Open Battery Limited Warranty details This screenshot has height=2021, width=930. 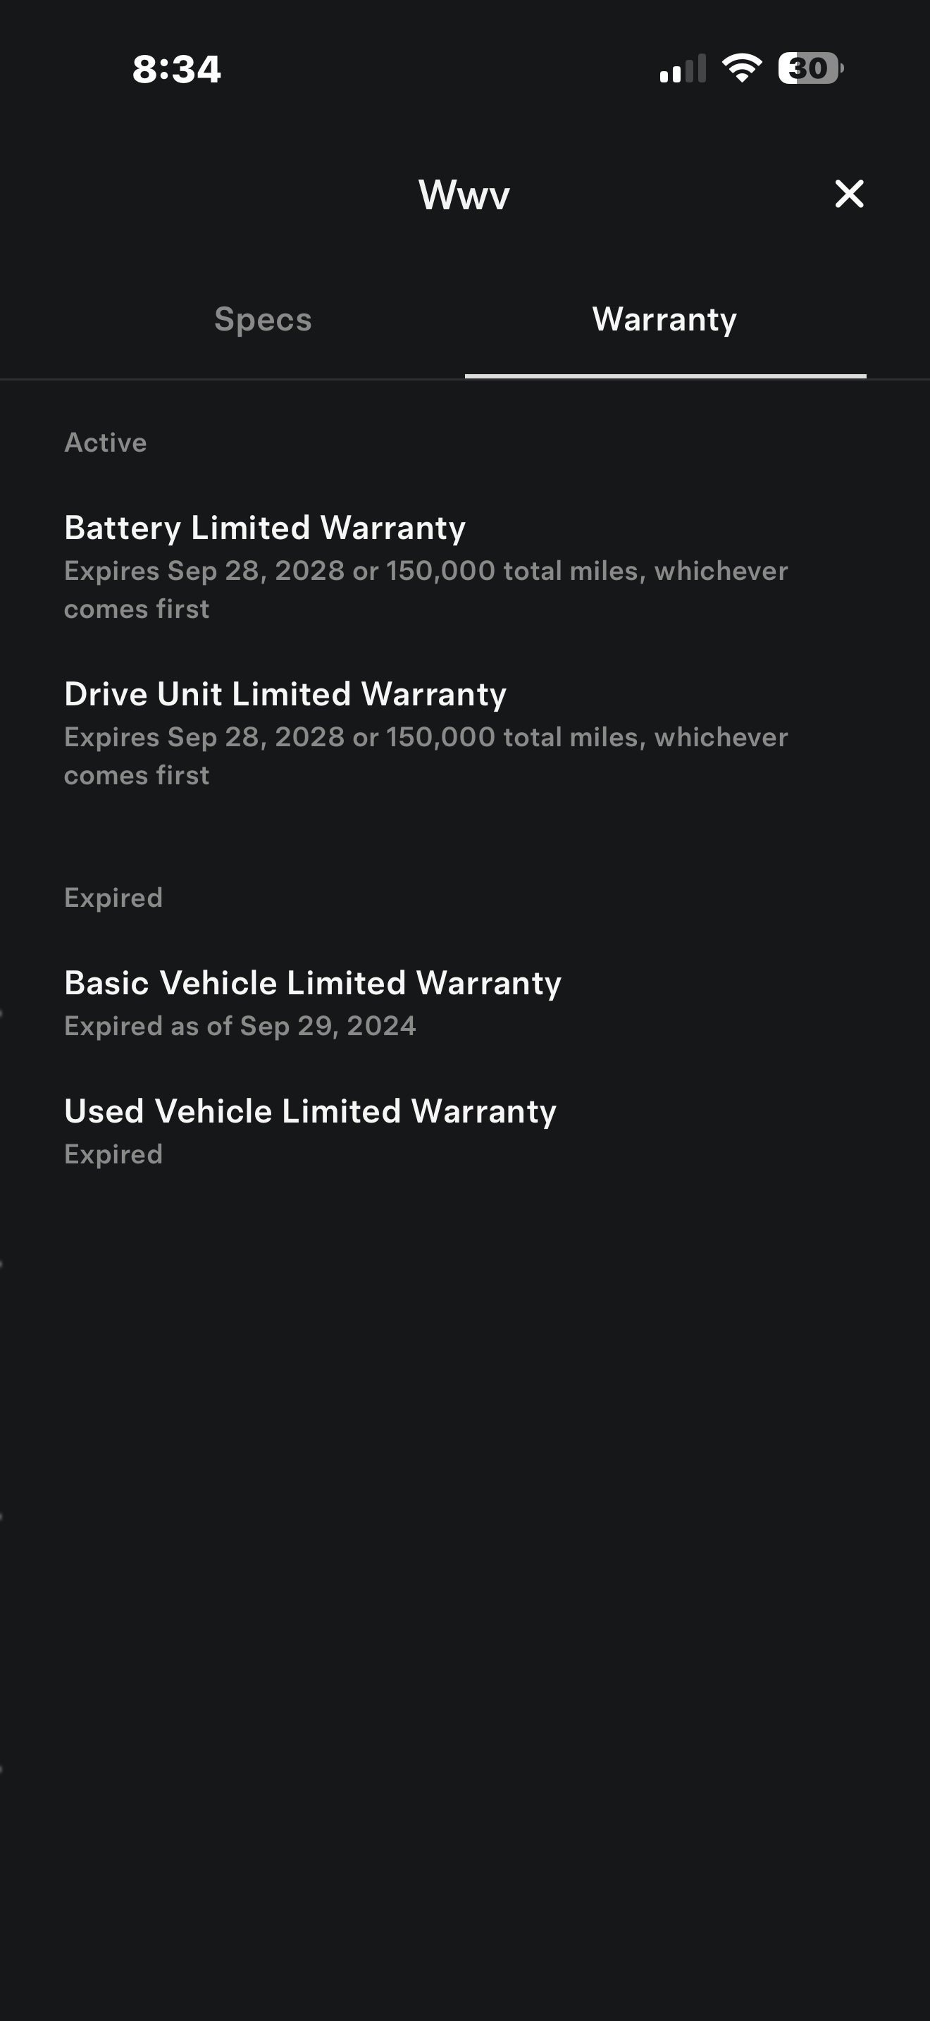point(265,528)
